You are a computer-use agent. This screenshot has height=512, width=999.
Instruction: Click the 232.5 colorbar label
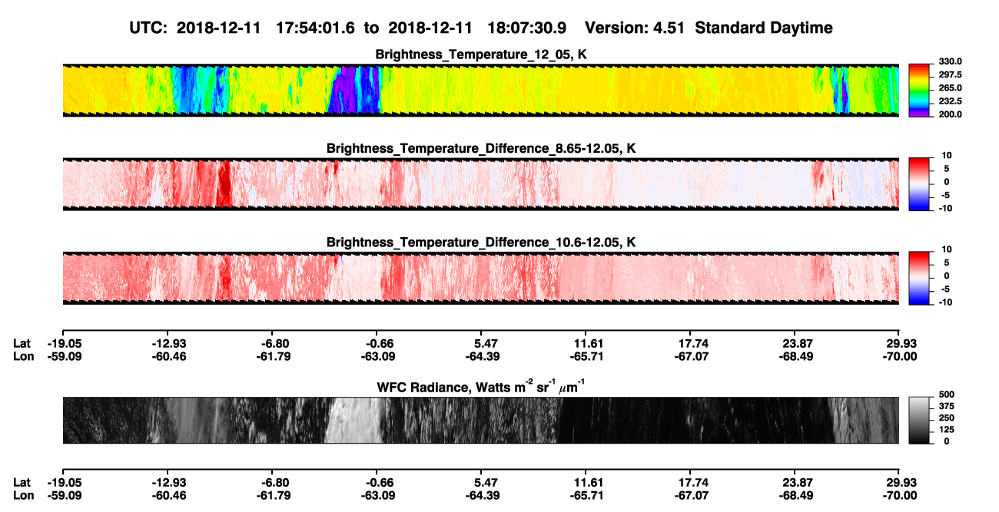[x=951, y=101]
